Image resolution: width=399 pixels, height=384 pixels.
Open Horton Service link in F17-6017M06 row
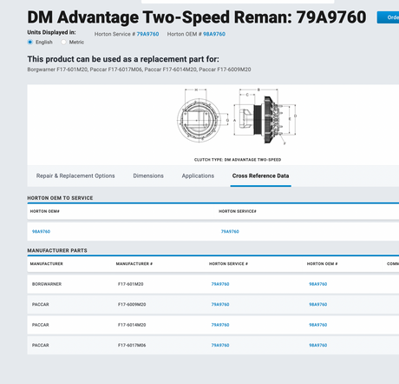coord(220,345)
